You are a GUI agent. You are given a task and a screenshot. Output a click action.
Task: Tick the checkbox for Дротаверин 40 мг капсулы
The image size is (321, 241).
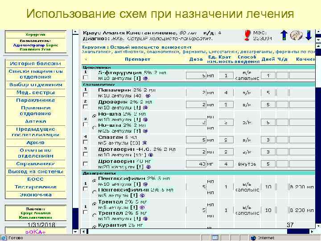86,164
